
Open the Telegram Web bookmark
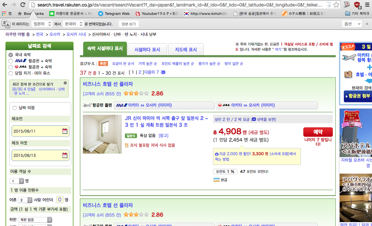tap(114, 13)
